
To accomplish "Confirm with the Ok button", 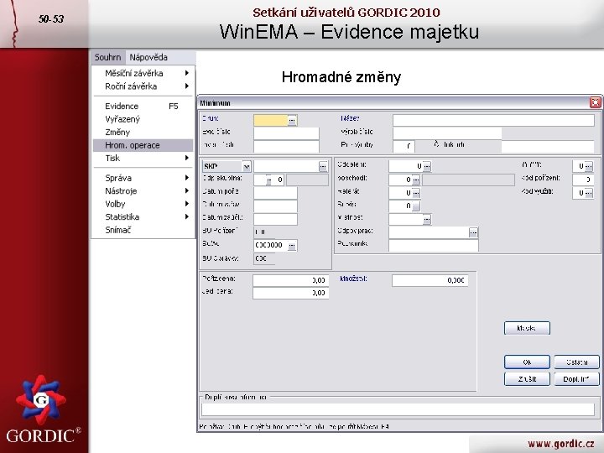I will (x=527, y=362).
